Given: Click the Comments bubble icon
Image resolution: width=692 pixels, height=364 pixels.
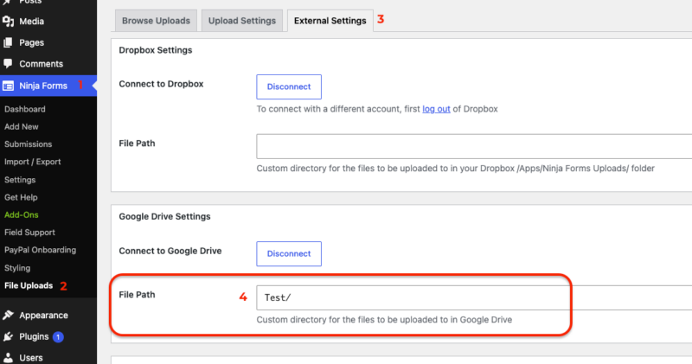Looking at the screenshot, I should tap(8, 63).
